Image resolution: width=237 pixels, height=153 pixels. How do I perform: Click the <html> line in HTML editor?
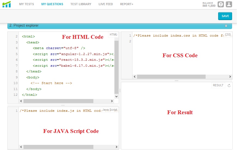pos(28,36)
